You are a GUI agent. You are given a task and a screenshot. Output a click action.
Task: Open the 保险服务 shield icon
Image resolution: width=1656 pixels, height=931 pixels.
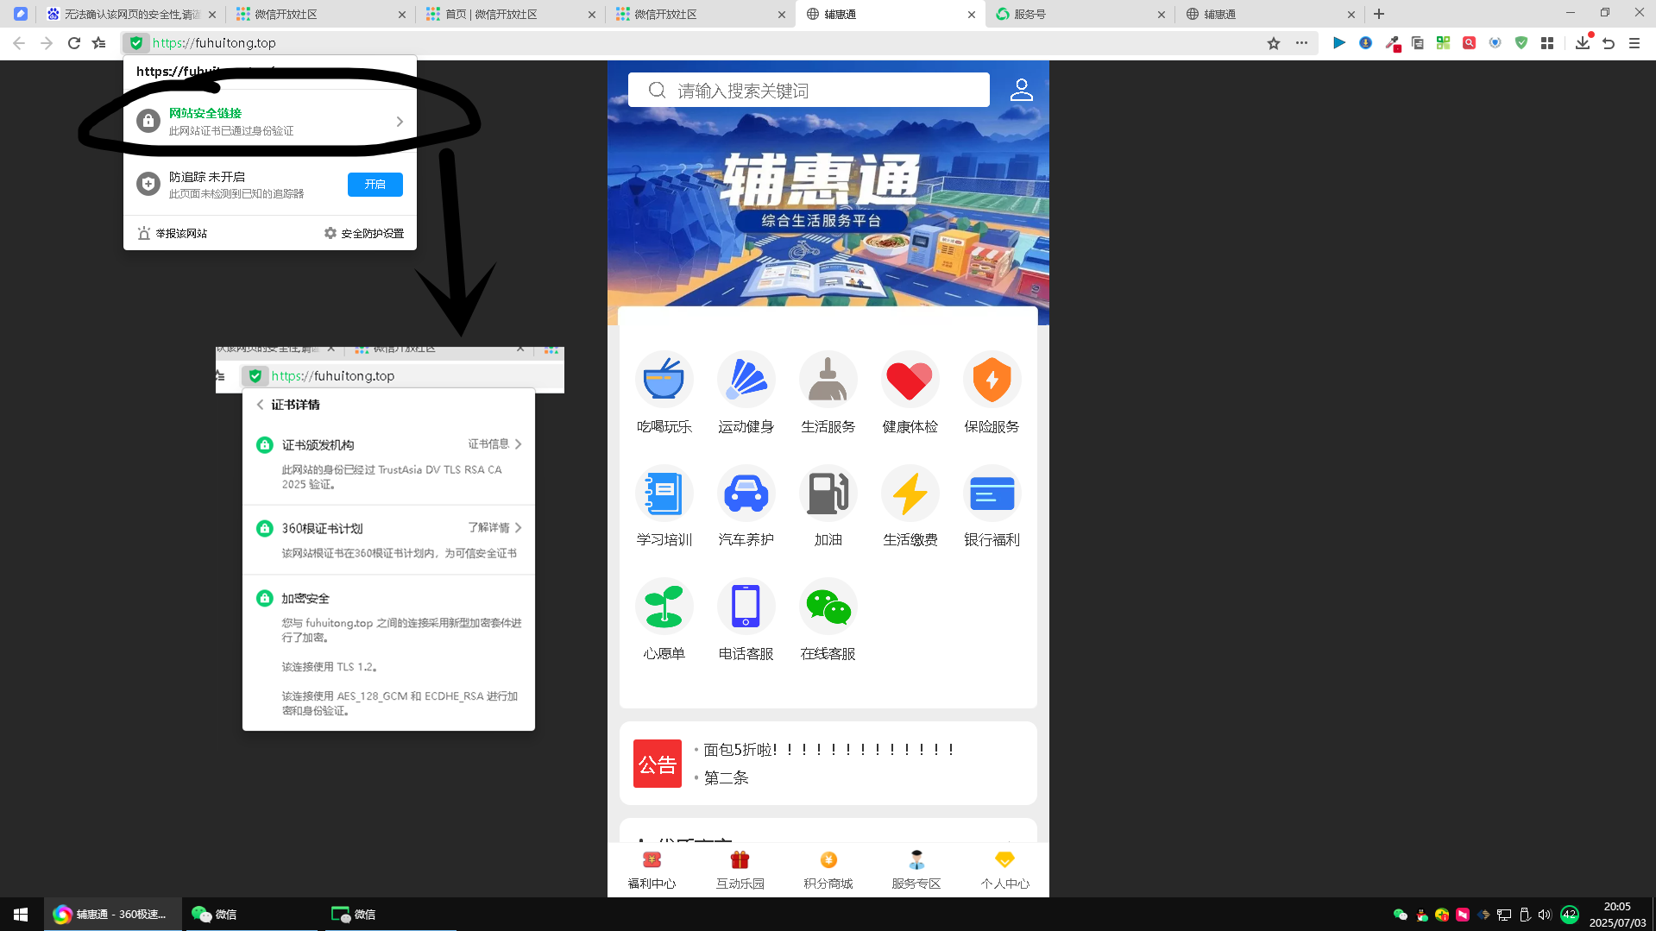point(992,380)
